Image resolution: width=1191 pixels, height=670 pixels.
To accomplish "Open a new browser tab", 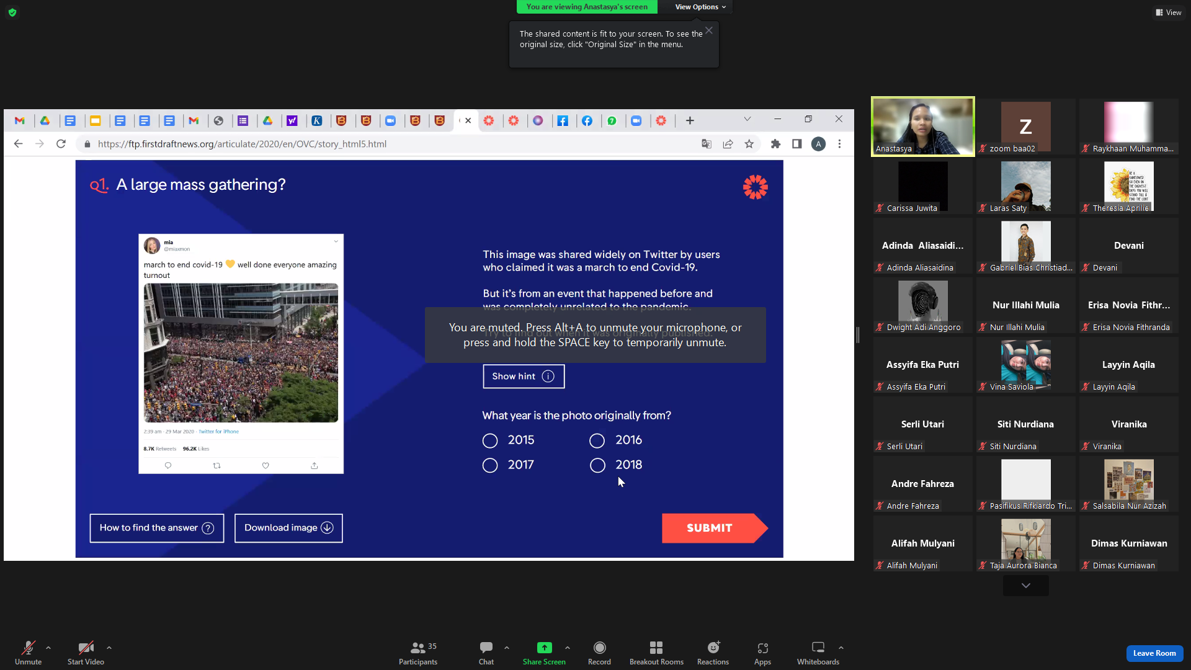I will click(x=690, y=121).
